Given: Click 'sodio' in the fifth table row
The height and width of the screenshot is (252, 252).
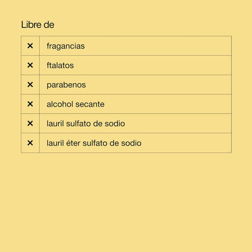Looking at the screenshot, I should tap(115, 124).
